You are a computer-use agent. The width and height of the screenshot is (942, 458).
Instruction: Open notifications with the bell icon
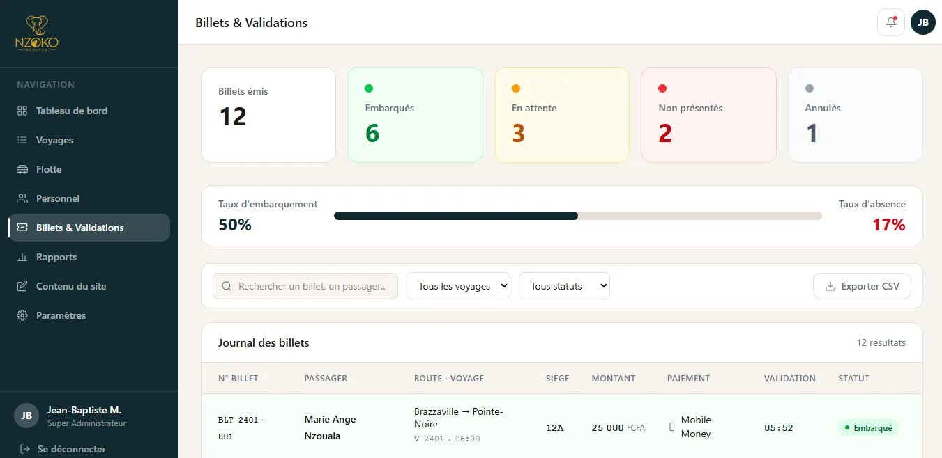pyautogui.click(x=891, y=22)
